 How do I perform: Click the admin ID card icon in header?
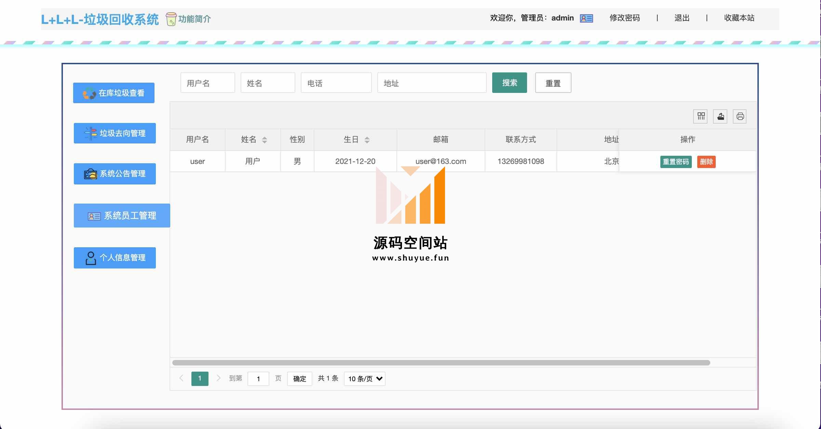coord(587,18)
